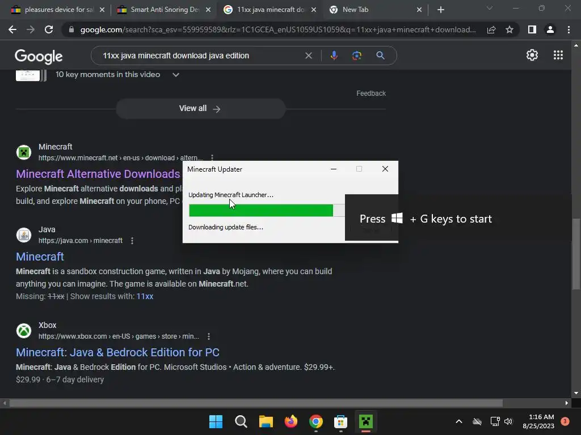Open the Chrome tab search dropdown
The image size is (581, 435).
point(490,8)
